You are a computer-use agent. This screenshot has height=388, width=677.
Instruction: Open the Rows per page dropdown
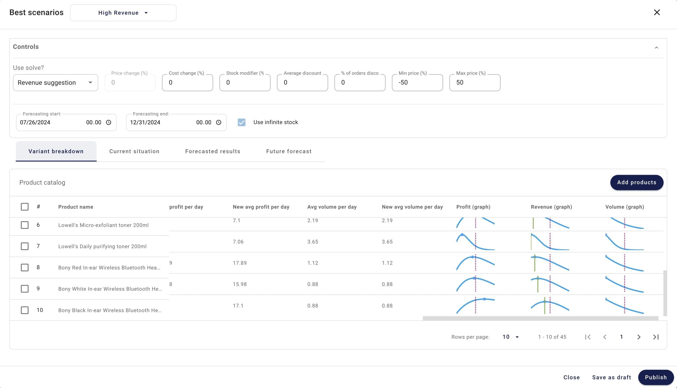coord(511,337)
